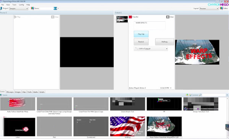Open the Editor via its color-bars icon
Image resolution: width=229 pixels, height=139 pixels.
pyautogui.click(x=221, y=8)
